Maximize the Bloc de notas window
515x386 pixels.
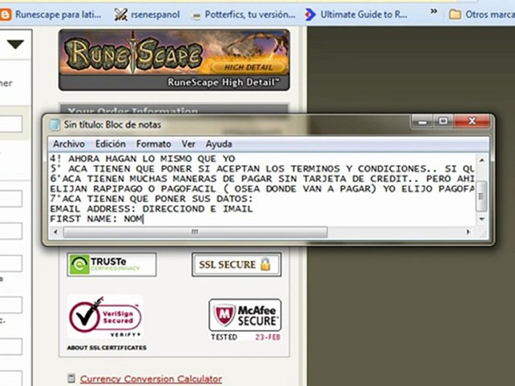[x=443, y=122]
